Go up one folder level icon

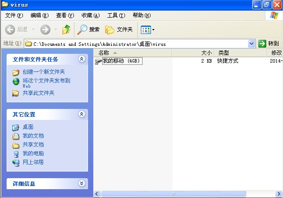pos(66,30)
